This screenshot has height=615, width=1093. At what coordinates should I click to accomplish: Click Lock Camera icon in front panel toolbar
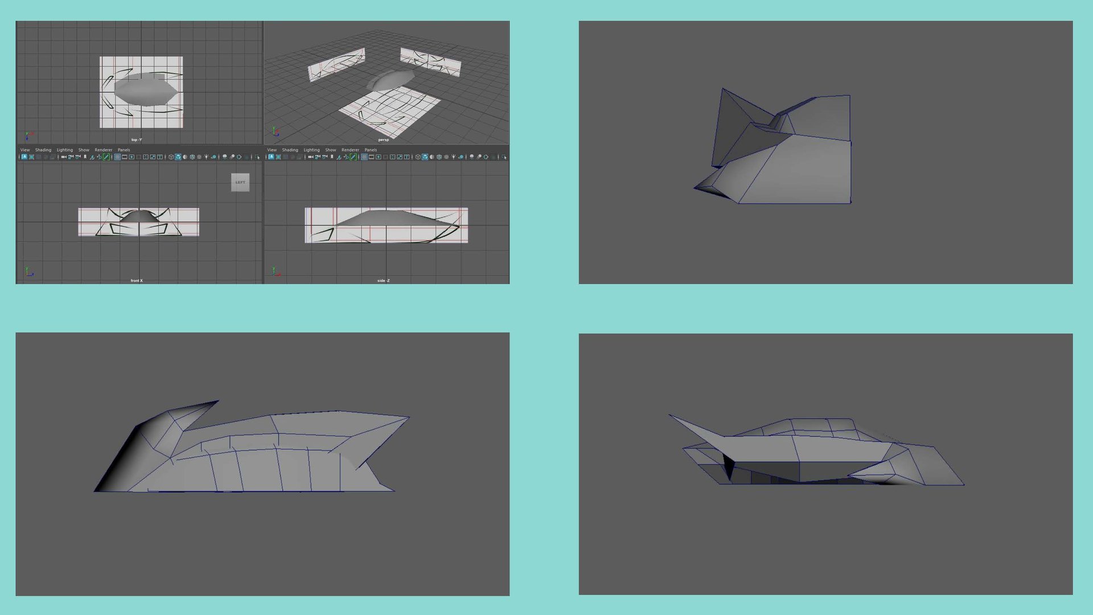[x=71, y=157]
